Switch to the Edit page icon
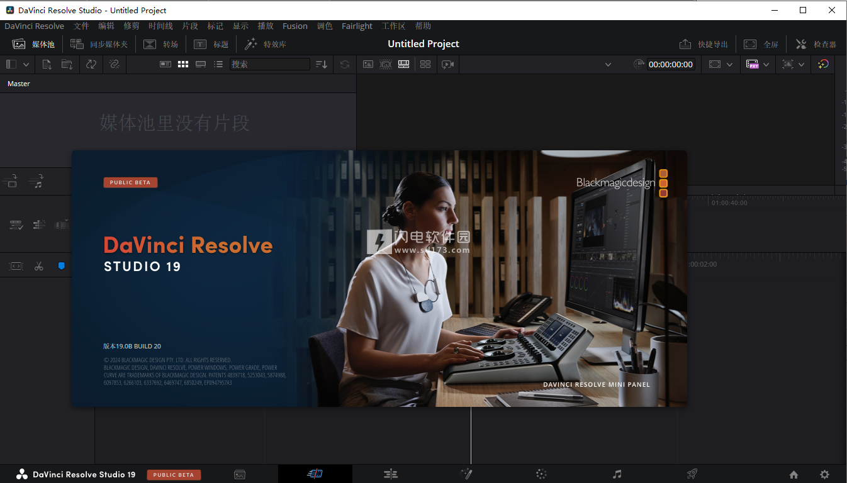 pyautogui.click(x=391, y=474)
